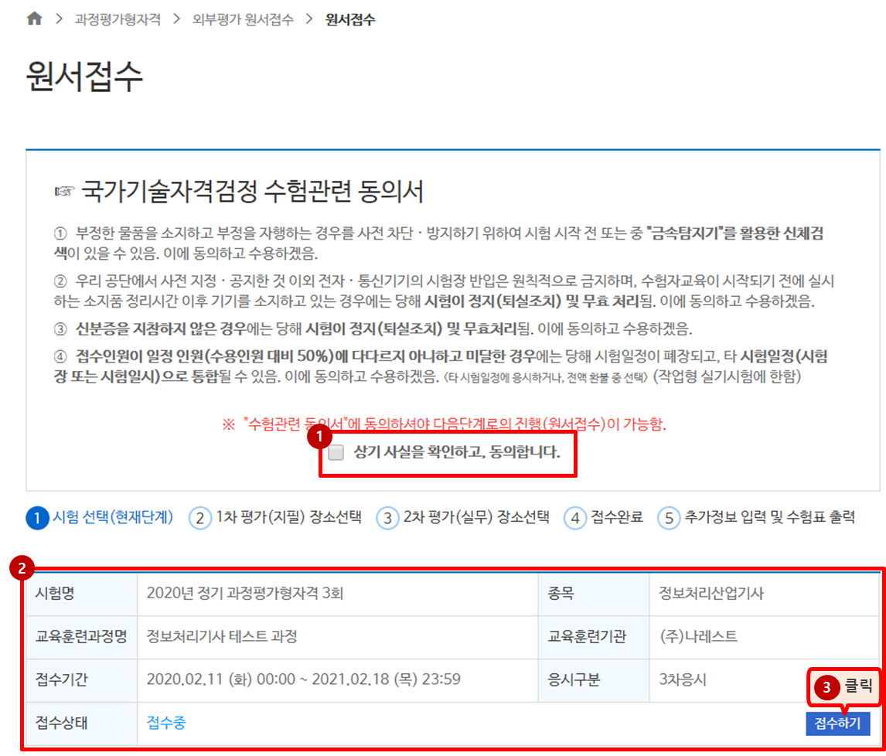Click 응시구분 label cell
This screenshot has height=756, width=886.
coord(594,679)
